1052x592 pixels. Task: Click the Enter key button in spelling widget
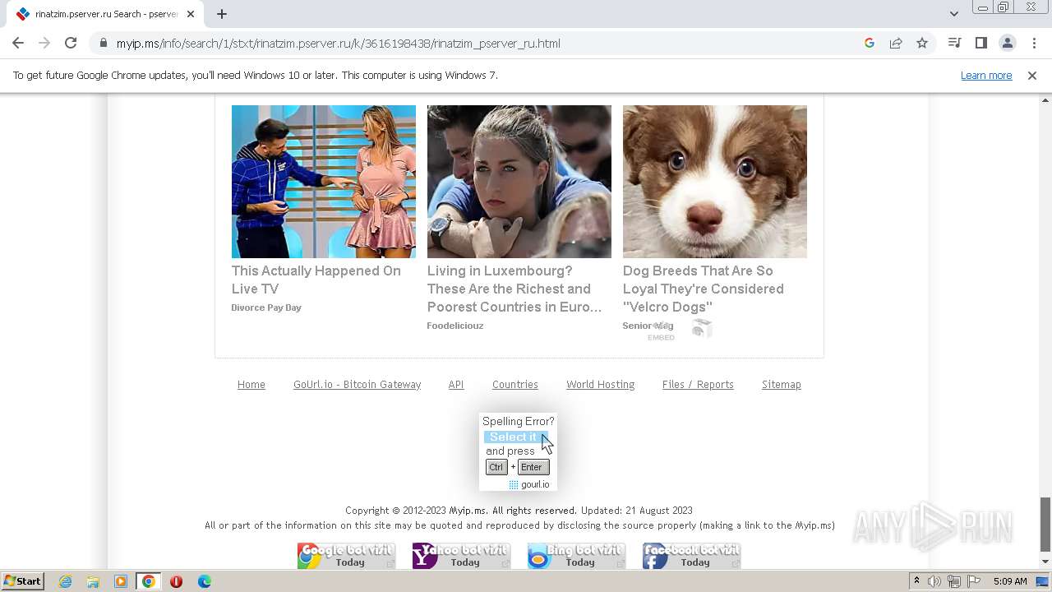pos(533,467)
